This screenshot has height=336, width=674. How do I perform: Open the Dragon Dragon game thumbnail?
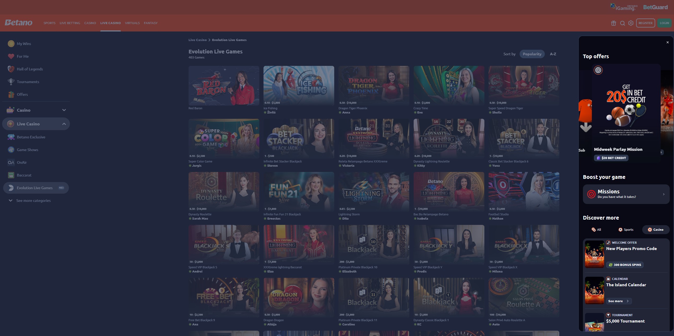[299, 298]
